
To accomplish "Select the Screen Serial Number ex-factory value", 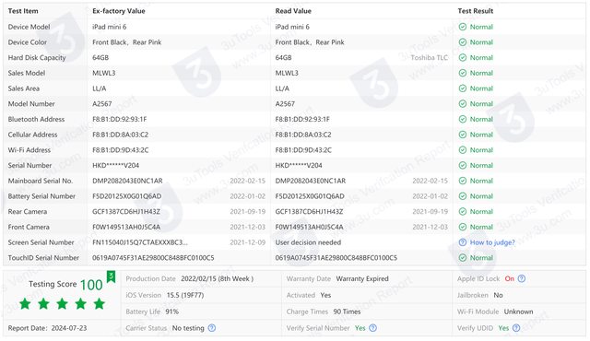I will [x=139, y=242].
